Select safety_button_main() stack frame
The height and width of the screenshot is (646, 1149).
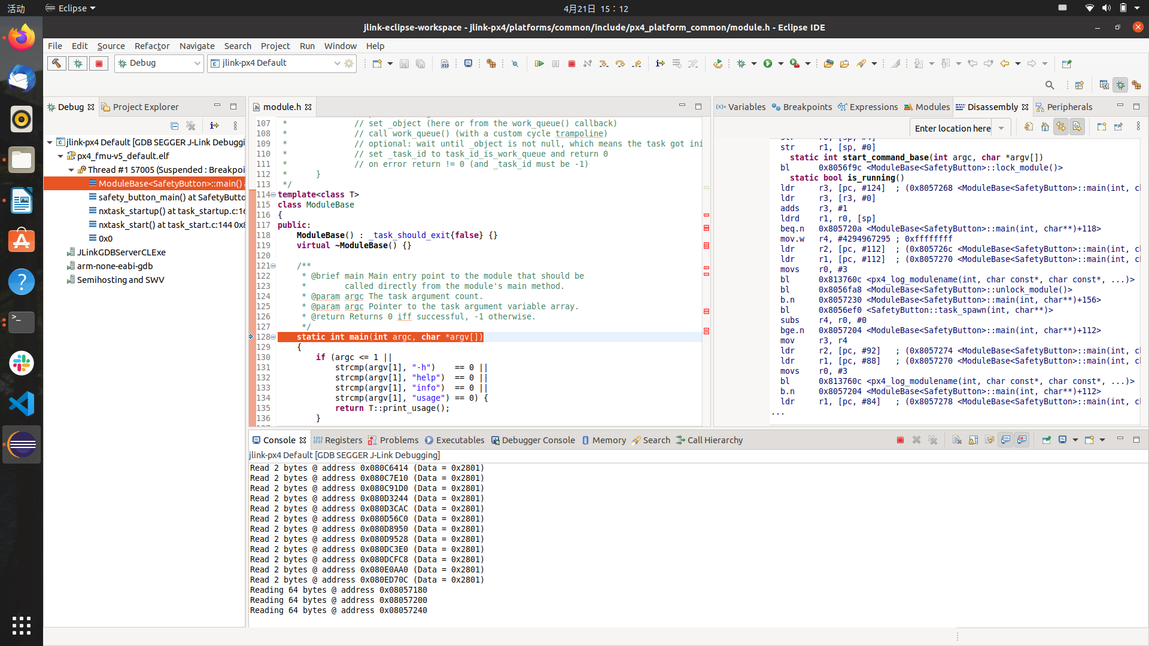point(171,197)
